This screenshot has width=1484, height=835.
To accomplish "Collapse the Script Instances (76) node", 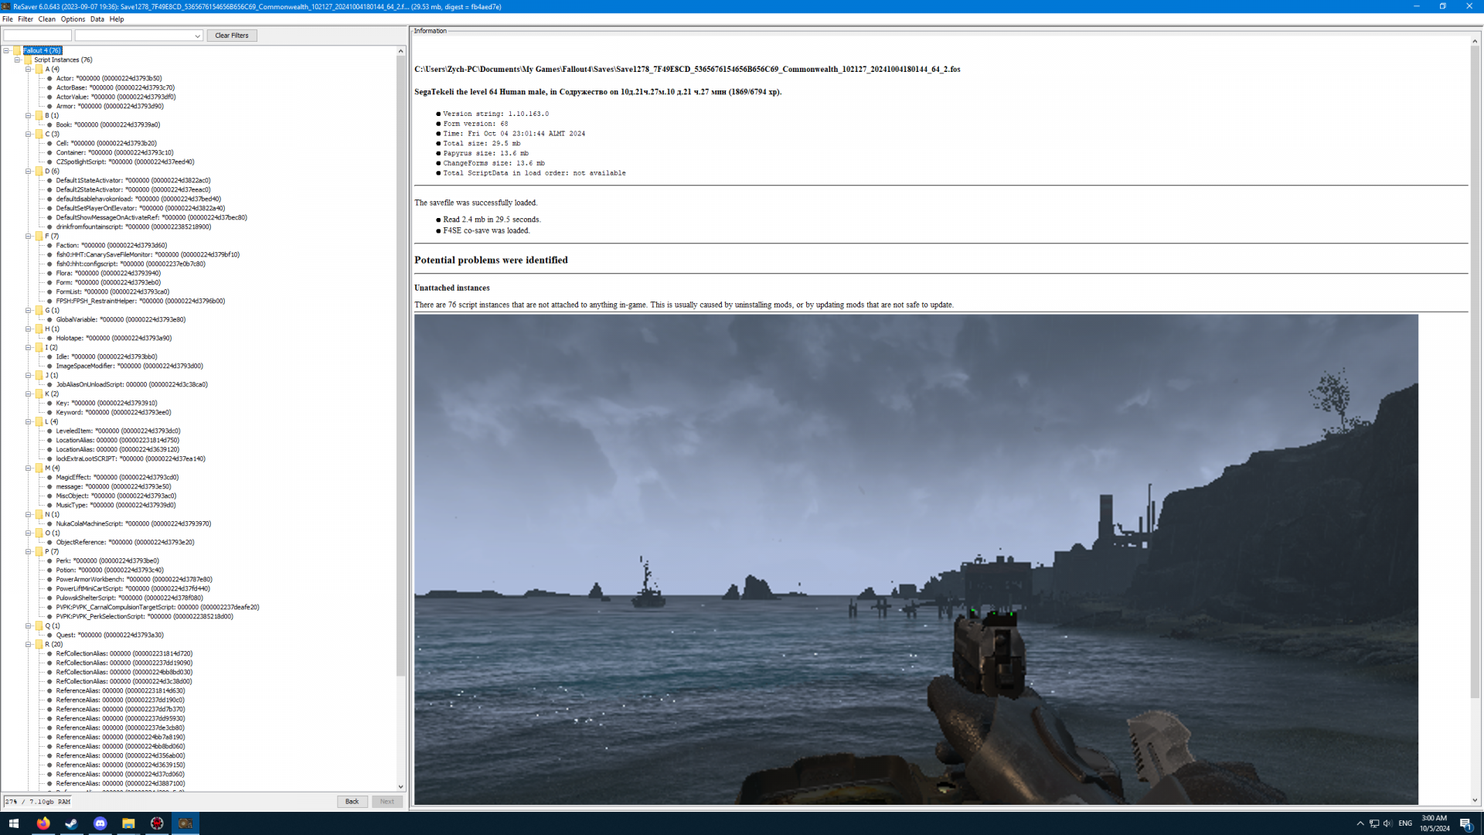I will tap(17, 60).
